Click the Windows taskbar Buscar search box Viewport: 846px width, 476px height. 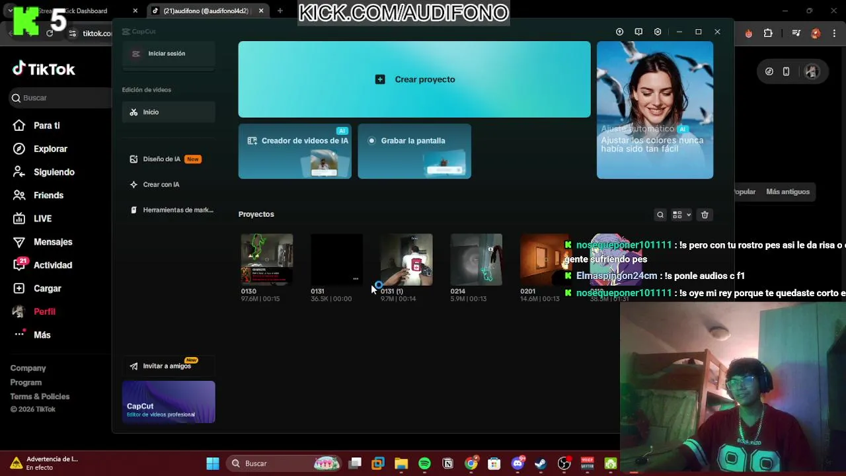click(284, 463)
